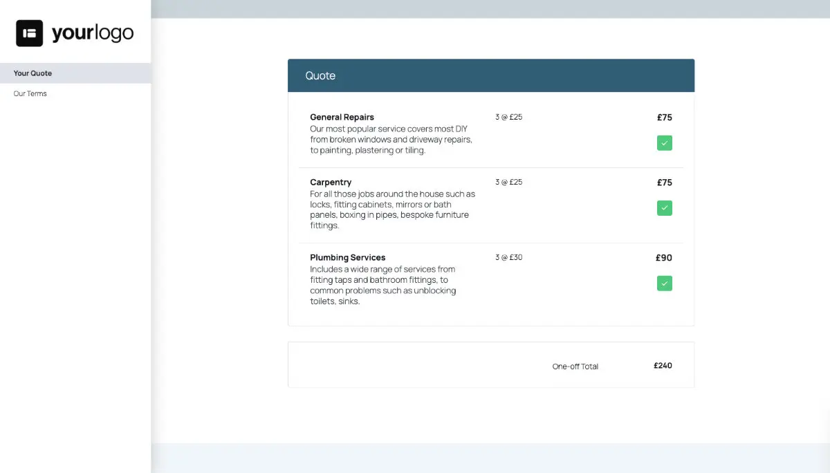830x473 pixels.
Task: Select the General Repairs title
Action: point(342,118)
